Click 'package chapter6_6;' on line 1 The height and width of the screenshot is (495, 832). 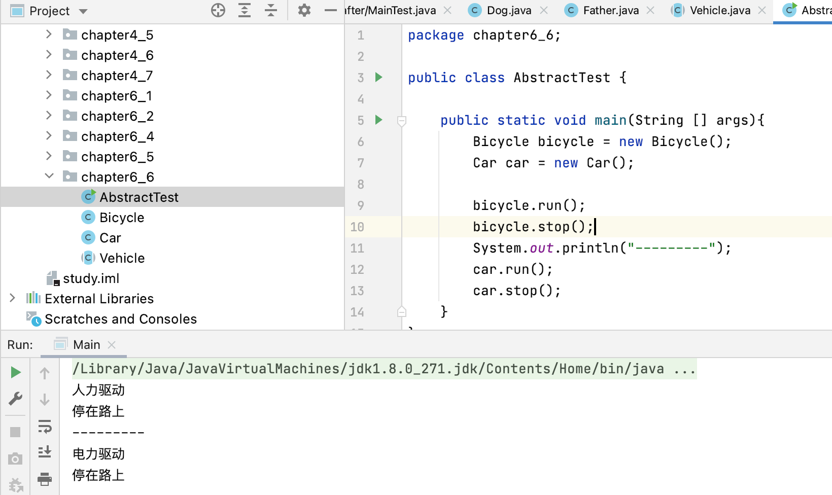484,35
